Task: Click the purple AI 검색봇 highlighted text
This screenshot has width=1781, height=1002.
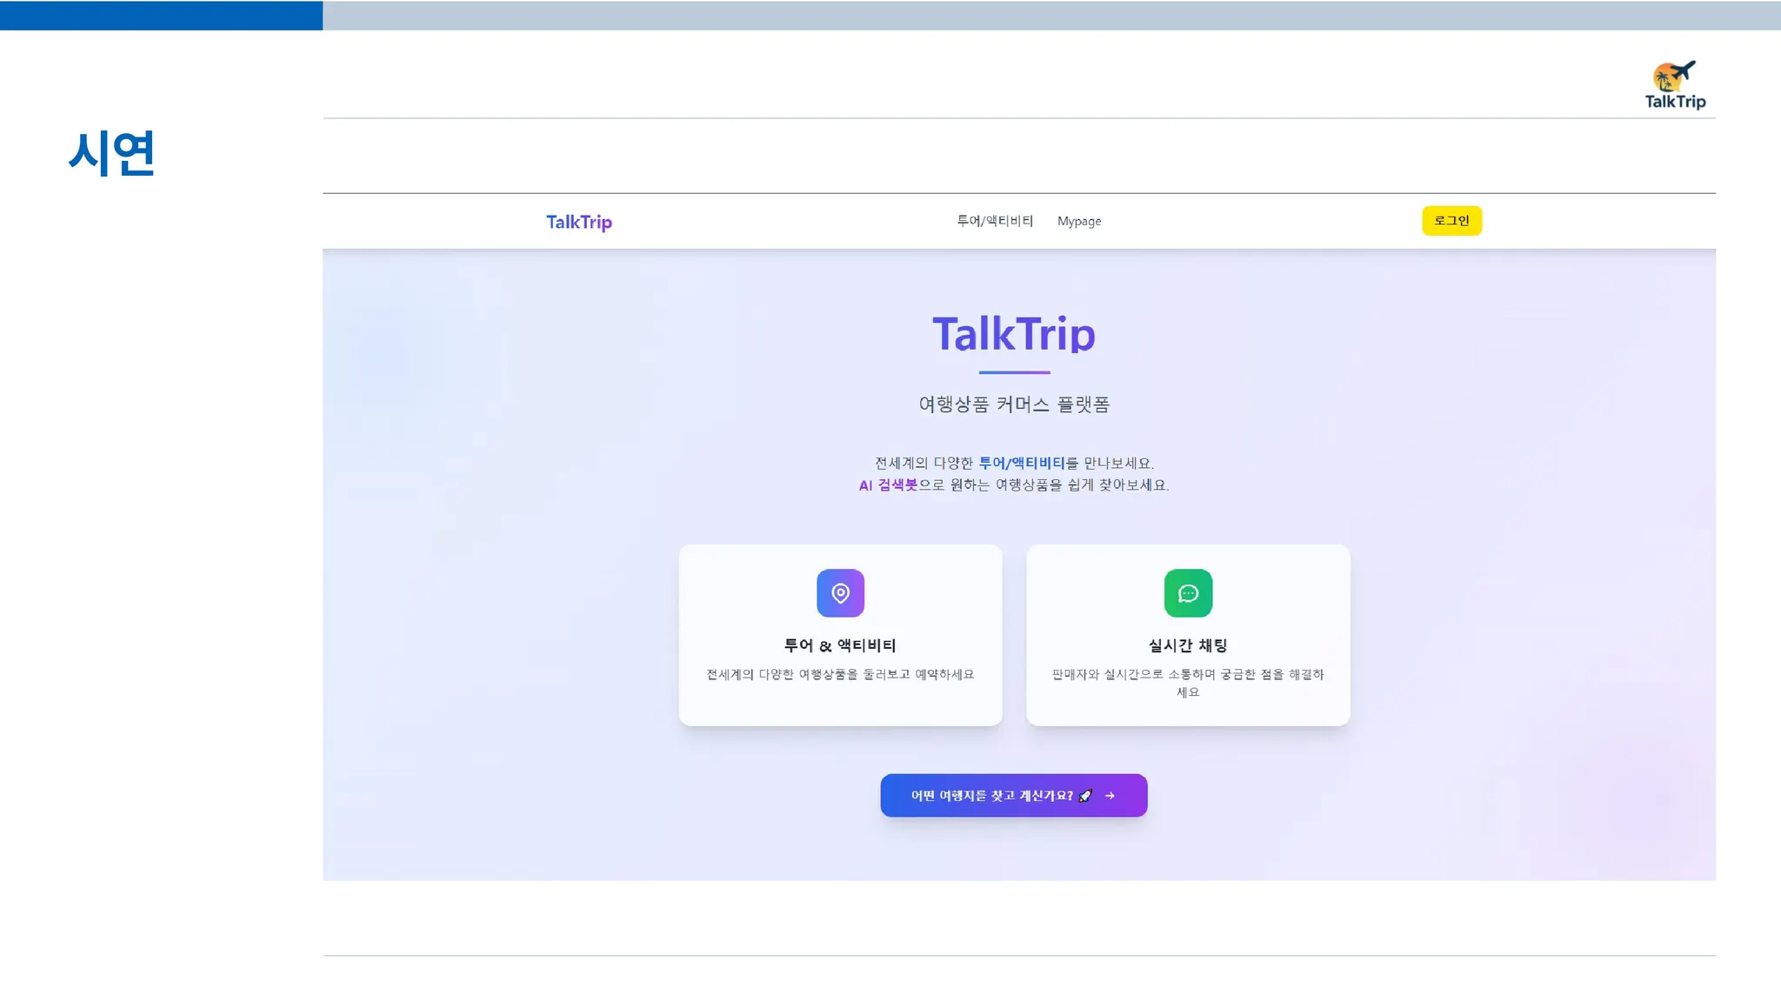Action: point(888,485)
